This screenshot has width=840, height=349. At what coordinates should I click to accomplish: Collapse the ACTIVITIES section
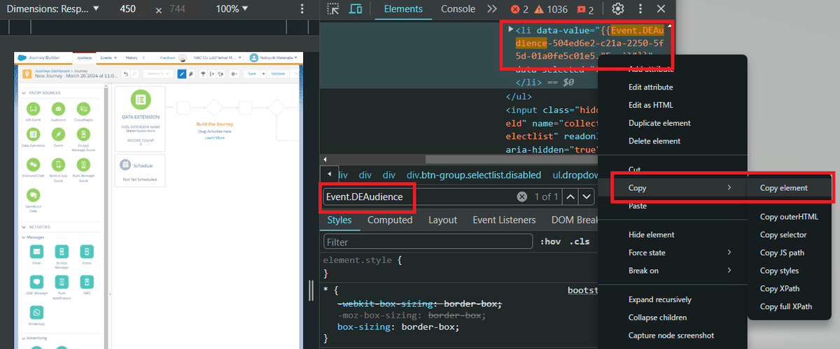(x=24, y=227)
